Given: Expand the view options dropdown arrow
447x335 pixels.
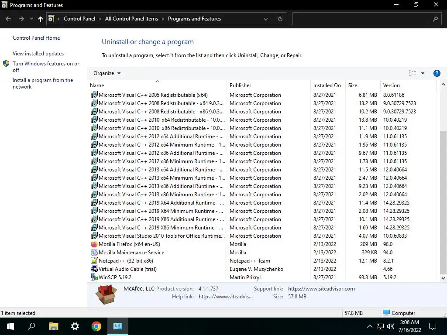Looking at the screenshot, I should click(423, 73).
